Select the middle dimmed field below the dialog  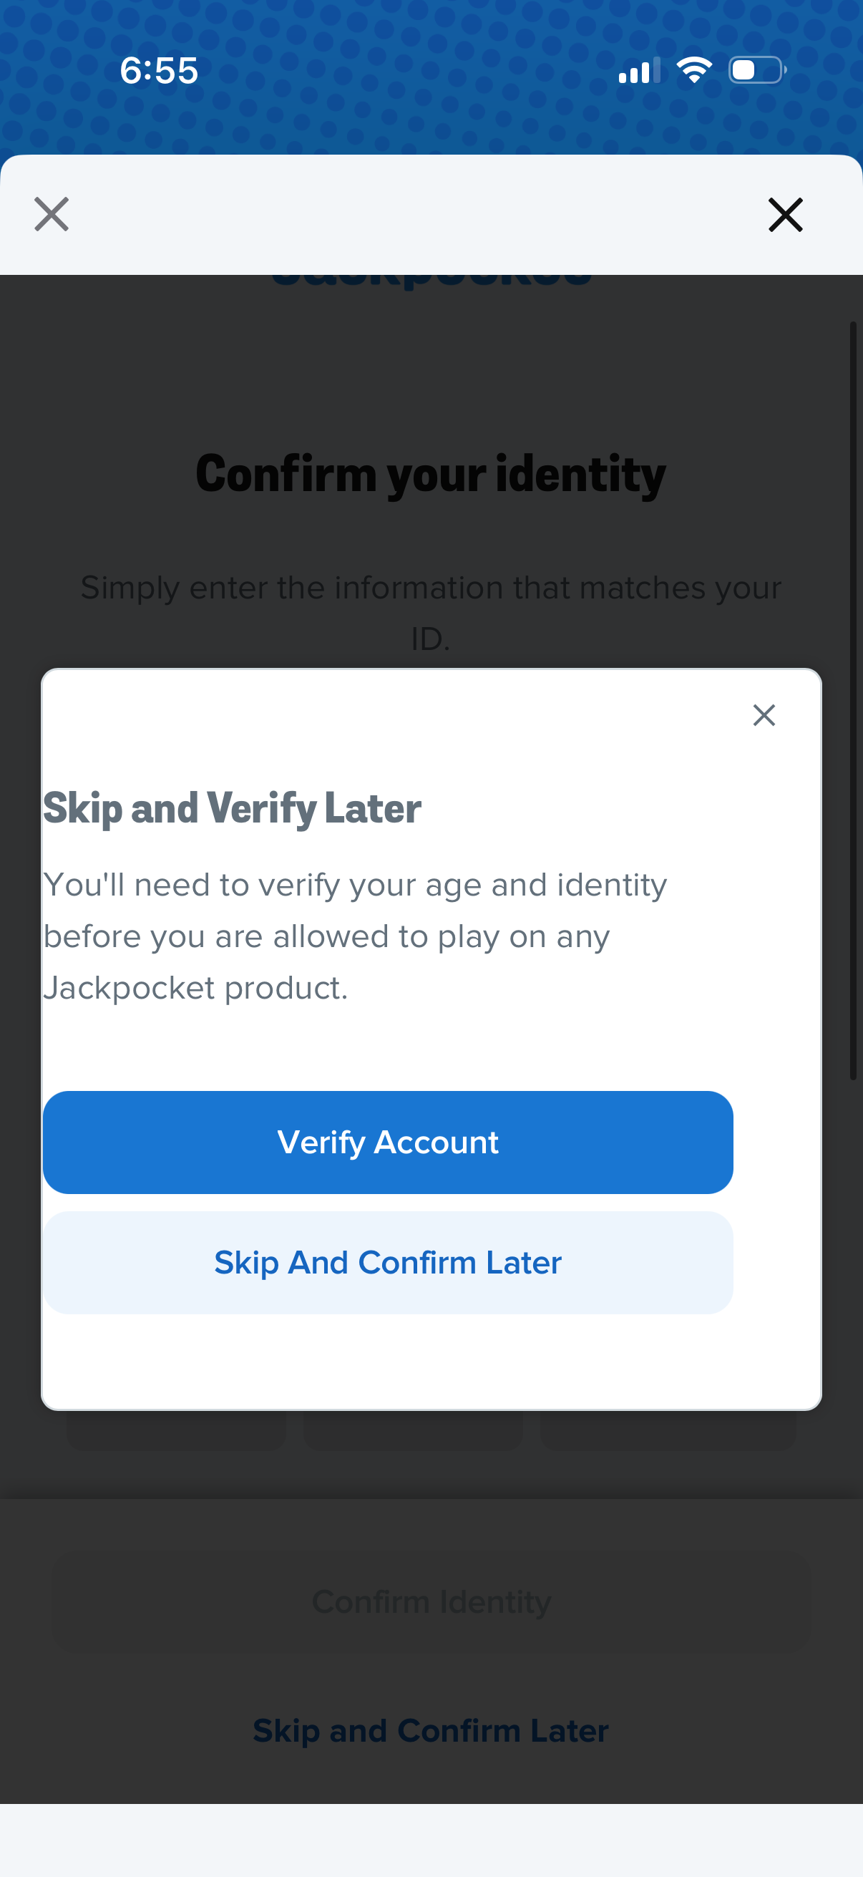(x=413, y=1430)
